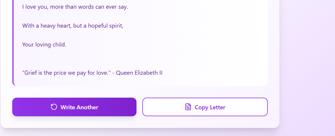Image resolution: width=335 pixels, height=136 pixels.
Task: Click the Write Another button
Action: point(74,107)
